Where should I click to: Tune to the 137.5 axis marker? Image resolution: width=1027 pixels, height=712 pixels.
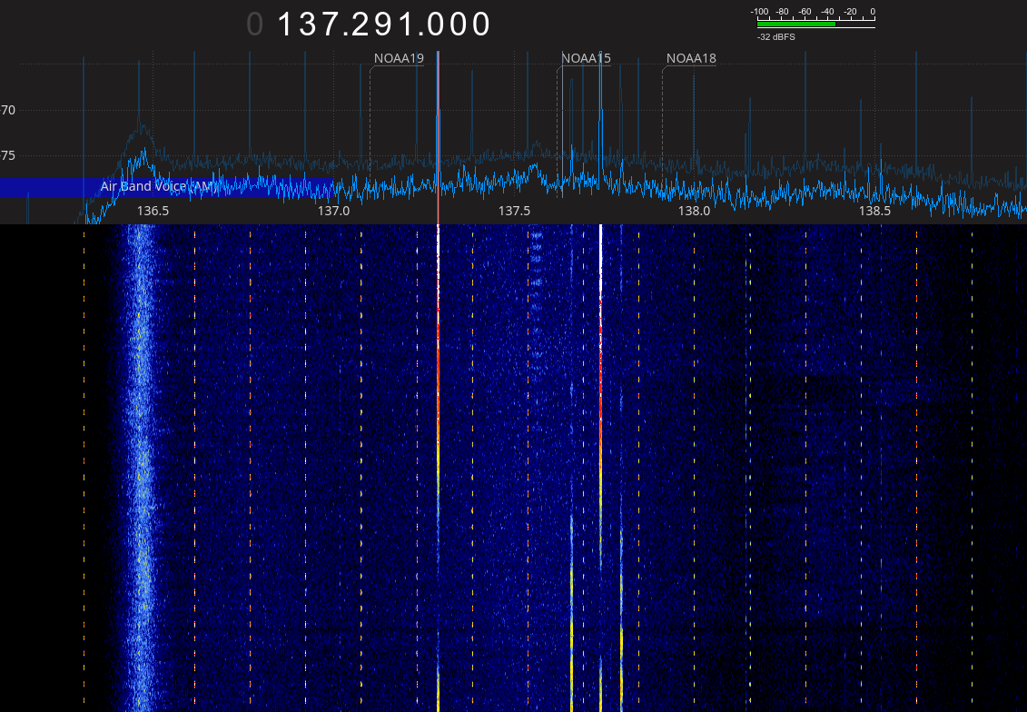pos(514,211)
